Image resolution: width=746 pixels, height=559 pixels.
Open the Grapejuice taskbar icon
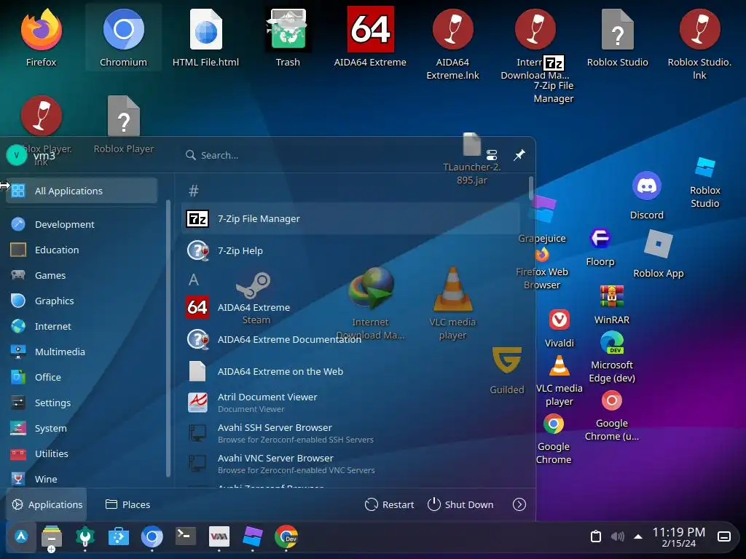click(x=252, y=537)
